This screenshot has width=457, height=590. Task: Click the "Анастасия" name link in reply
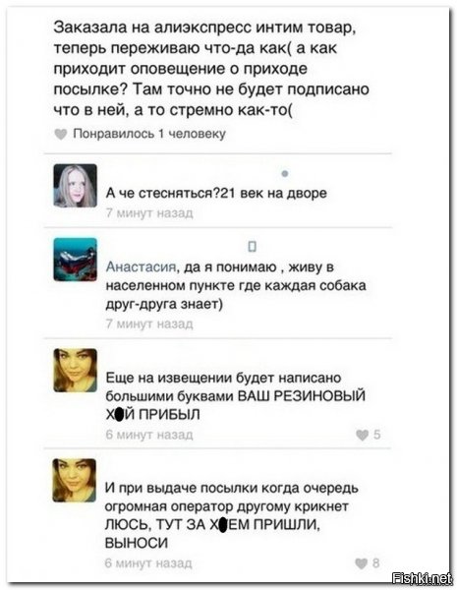point(141,266)
